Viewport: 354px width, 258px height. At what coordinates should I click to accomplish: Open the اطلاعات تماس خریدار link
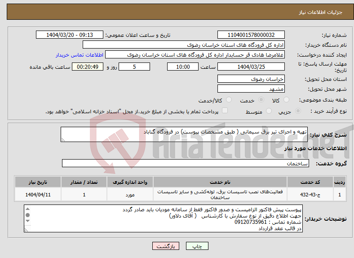tap(80, 55)
